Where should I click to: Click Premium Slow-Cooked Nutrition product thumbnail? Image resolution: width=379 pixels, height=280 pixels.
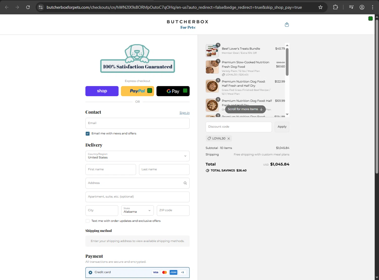coord(212,67)
